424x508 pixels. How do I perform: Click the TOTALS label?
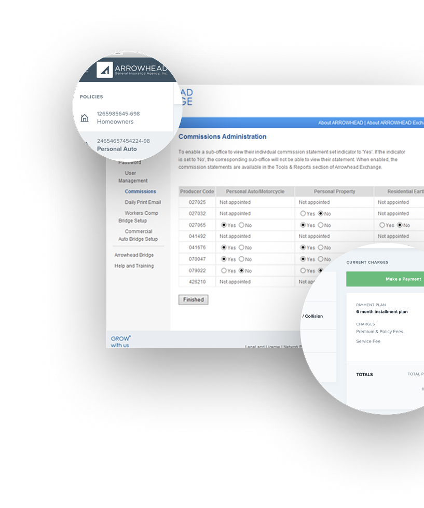point(364,375)
